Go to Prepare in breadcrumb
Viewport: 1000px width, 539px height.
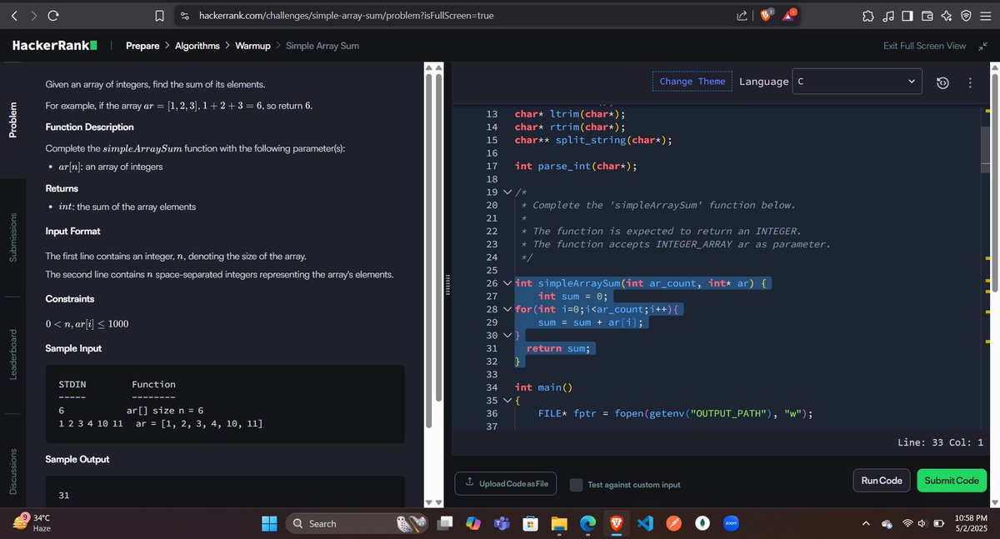click(142, 46)
